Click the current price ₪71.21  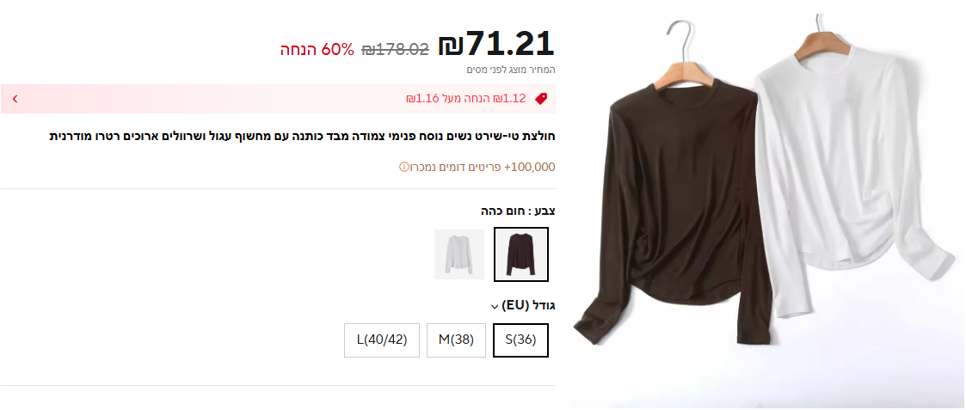pyautogui.click(x=496, y=45)
